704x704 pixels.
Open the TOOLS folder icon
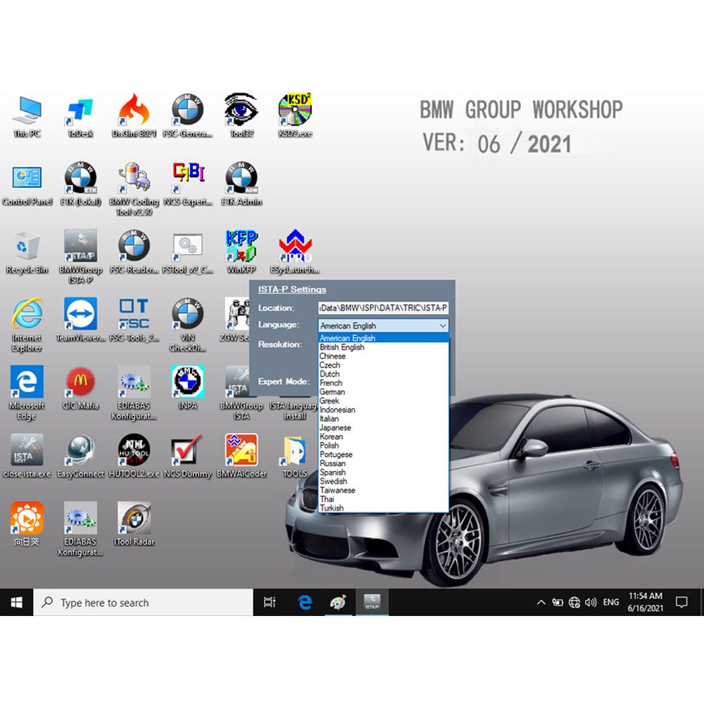(x=295, y=456)
